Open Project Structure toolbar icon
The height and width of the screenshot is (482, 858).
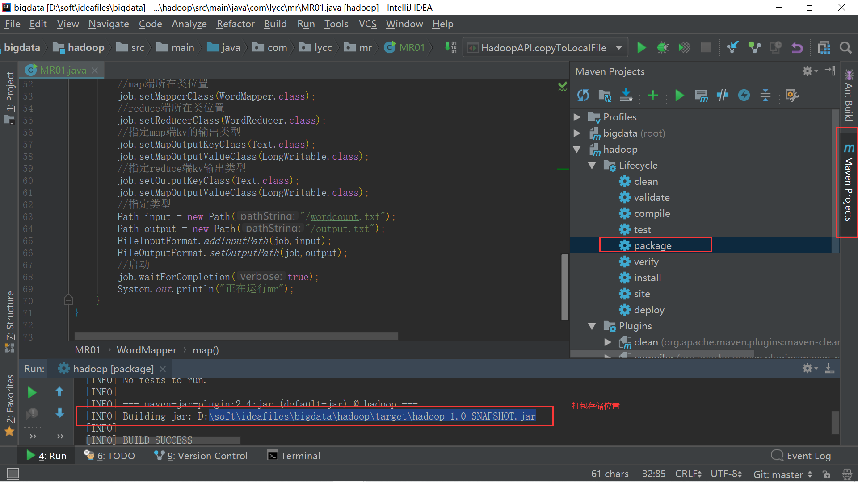tap(824, 48)
